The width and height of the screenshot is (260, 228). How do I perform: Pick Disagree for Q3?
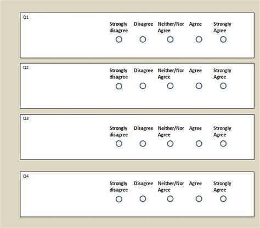pos(143,144)
